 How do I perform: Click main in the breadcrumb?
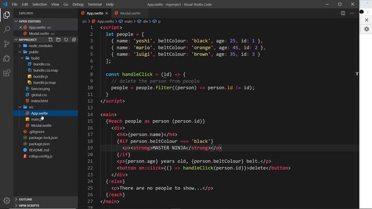coord(128,21)
